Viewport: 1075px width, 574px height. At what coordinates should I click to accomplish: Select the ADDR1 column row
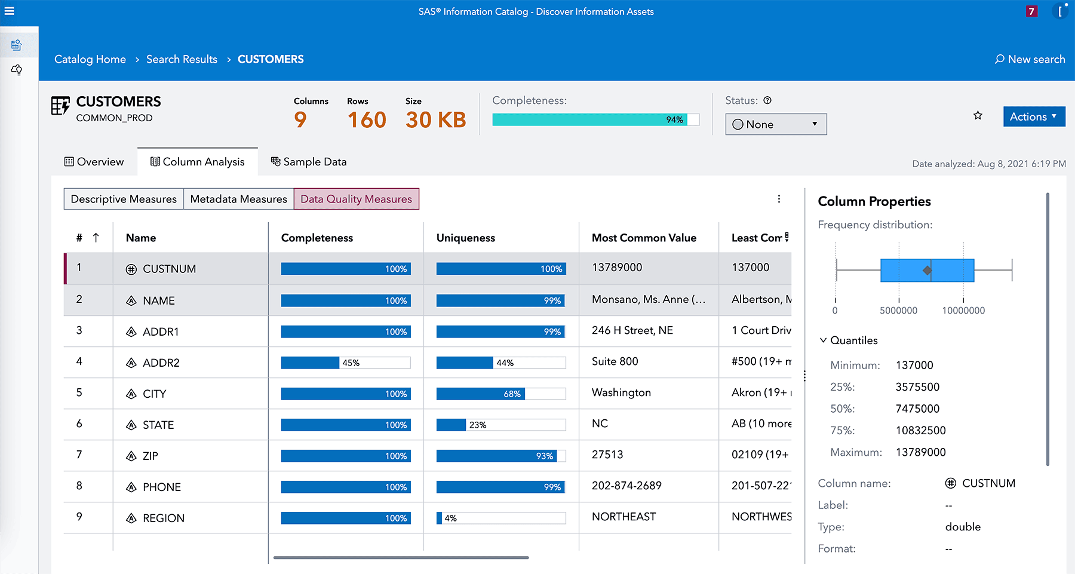[x=428, y=331]
